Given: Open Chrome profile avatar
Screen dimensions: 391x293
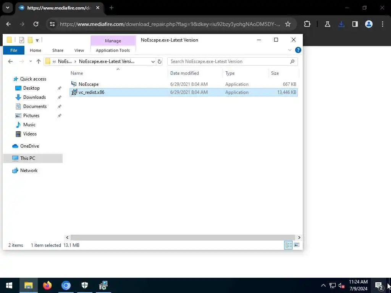Looking at the screenshot, I should click(x=369, y=24).
